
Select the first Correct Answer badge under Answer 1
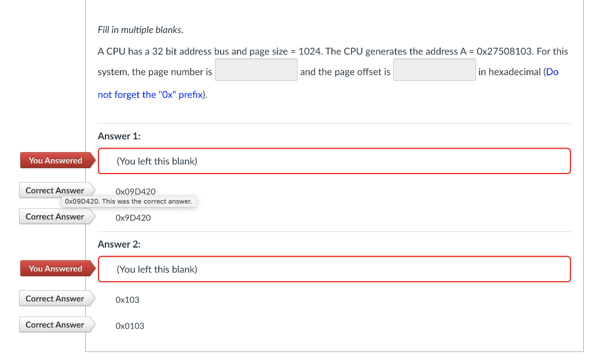click(54, 190)
